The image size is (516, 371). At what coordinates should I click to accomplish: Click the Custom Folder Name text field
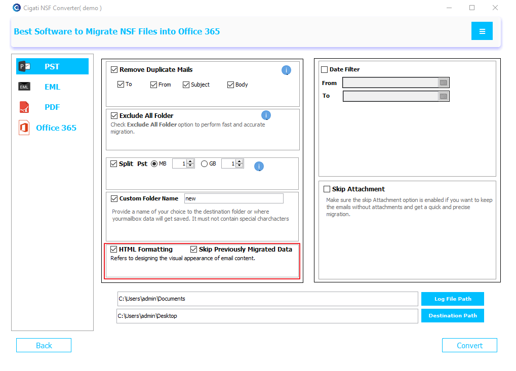tap(233, 198)
